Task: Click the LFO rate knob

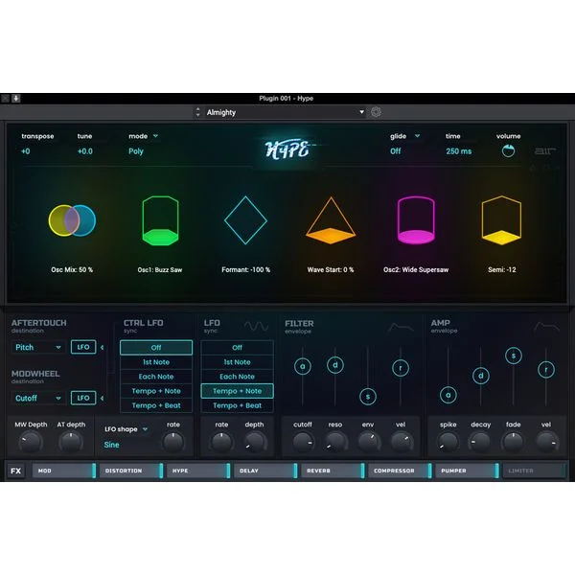Action: pos(221,442)
